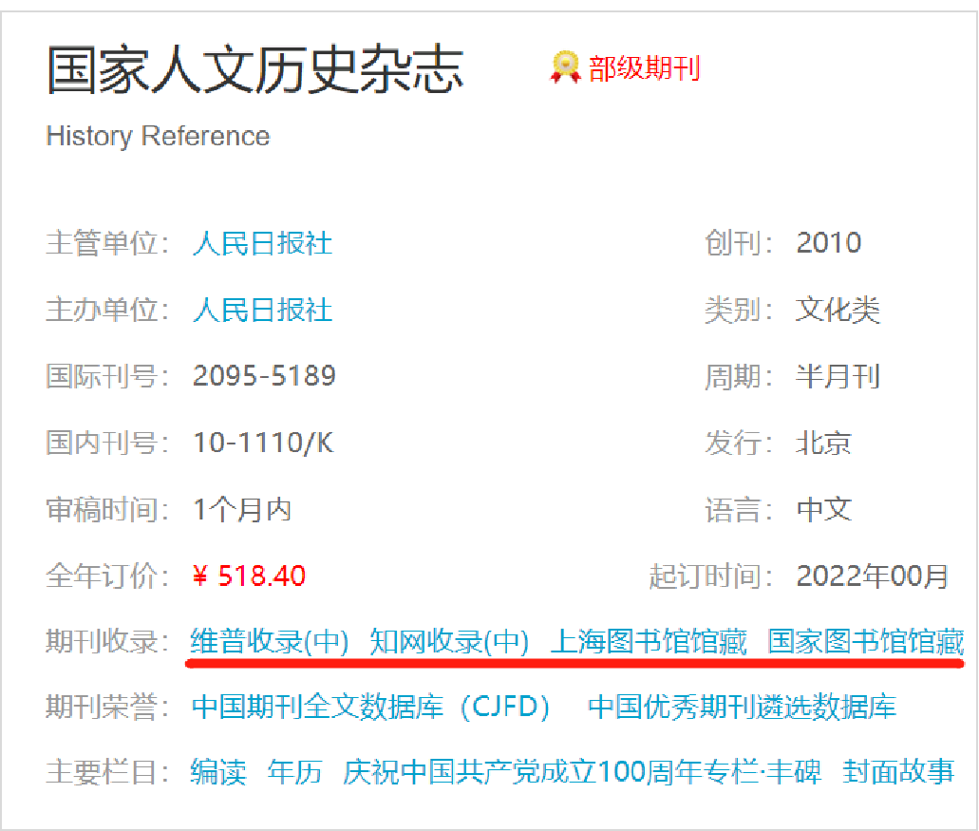The width and height of the screenshot is (979, 831).
Task: Click the 发行 value 北京
Action: click(x=823, y=444)
